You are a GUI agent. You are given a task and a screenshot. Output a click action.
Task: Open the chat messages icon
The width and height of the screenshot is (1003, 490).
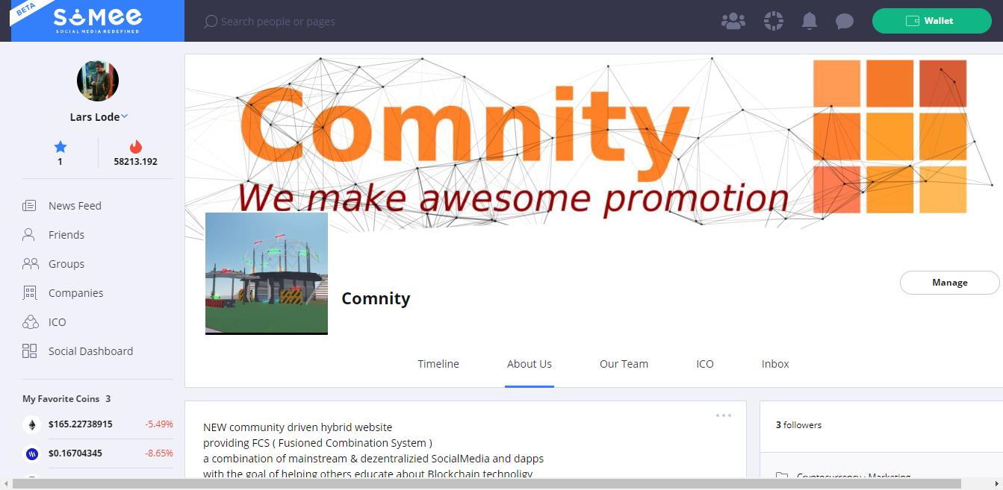pyautogui.click(x=845, y=21)
